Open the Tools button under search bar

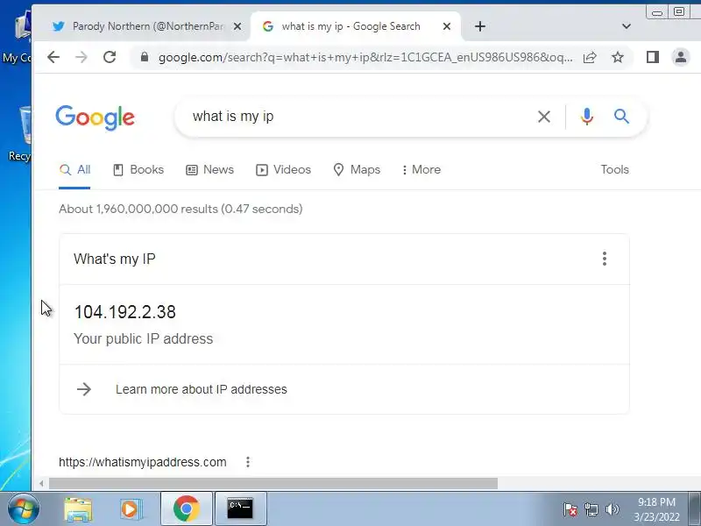(x=614, y=169)
